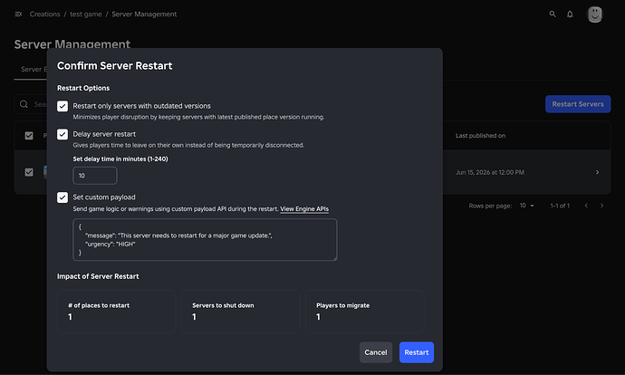Click Last published on column header
Screen dimensions: 625x375
click(x=480, y=136)
